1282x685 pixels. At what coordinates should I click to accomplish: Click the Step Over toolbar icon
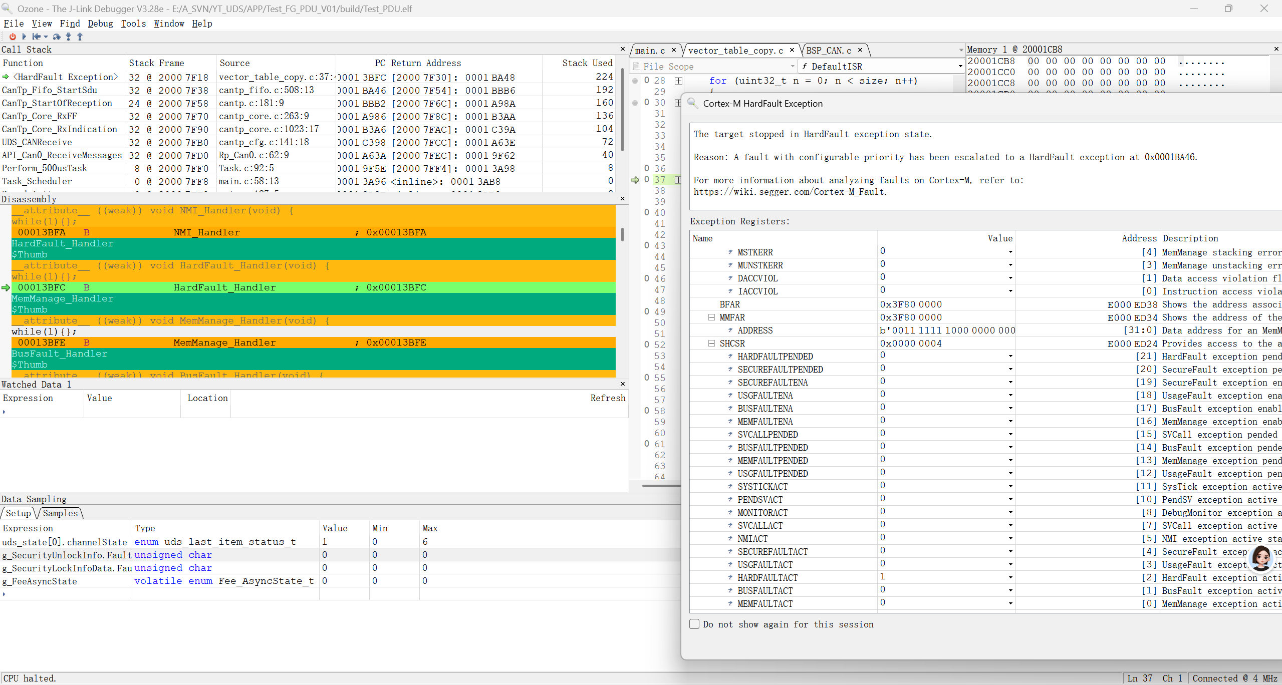57,37
